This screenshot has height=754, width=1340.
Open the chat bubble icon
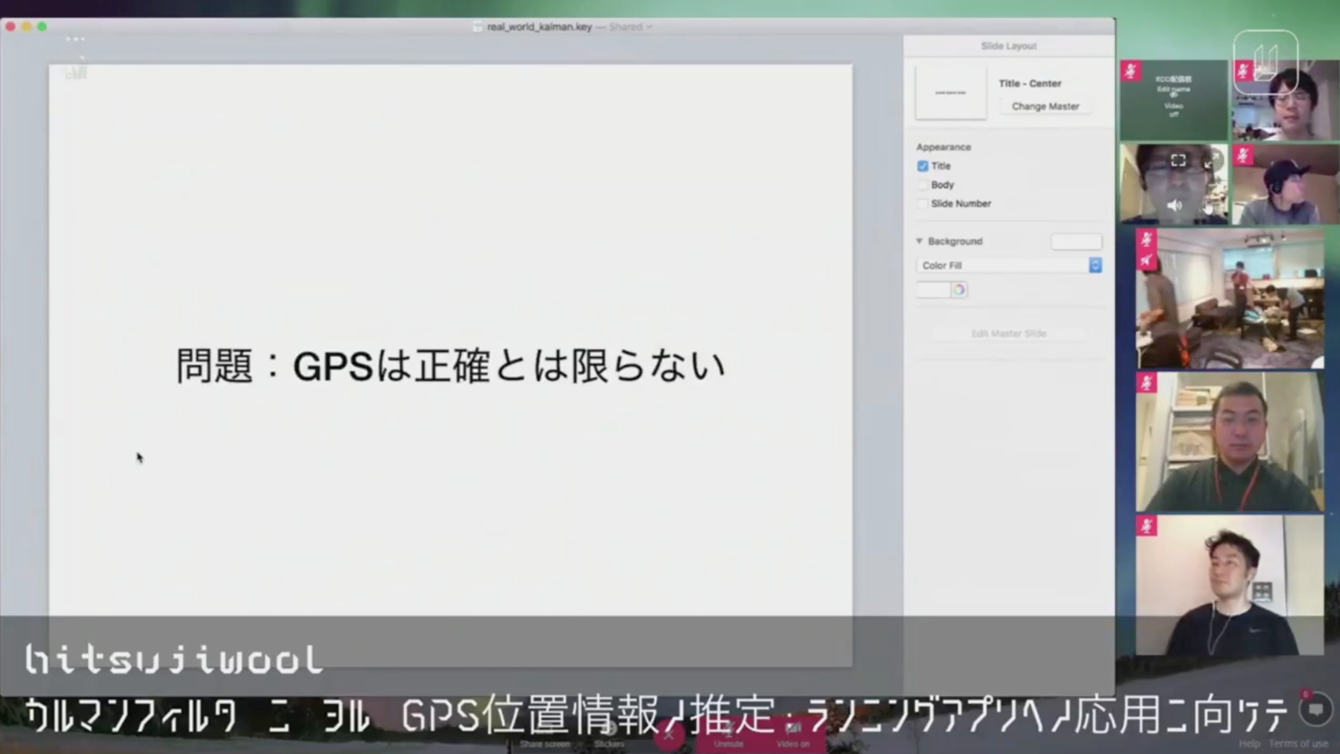(x=1315, y=710)
